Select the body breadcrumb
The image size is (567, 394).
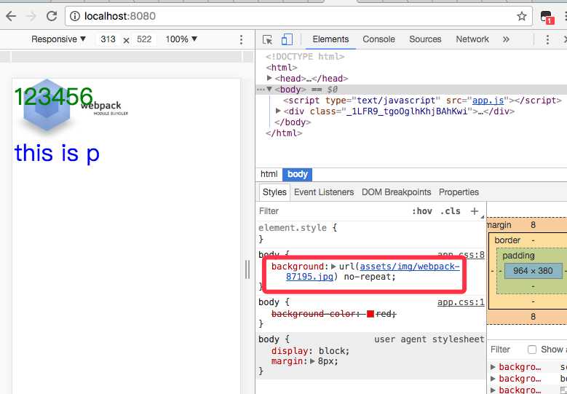pos(297,174)
